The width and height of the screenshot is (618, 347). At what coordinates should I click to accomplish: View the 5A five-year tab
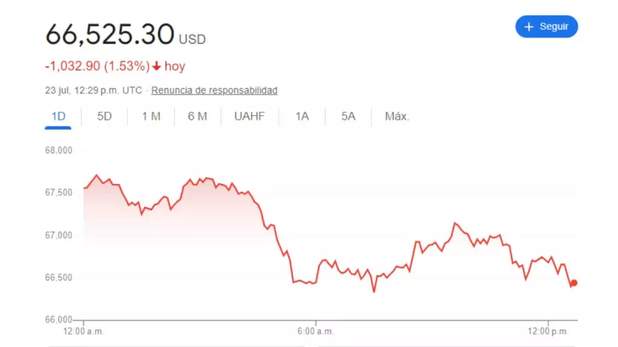348,116
